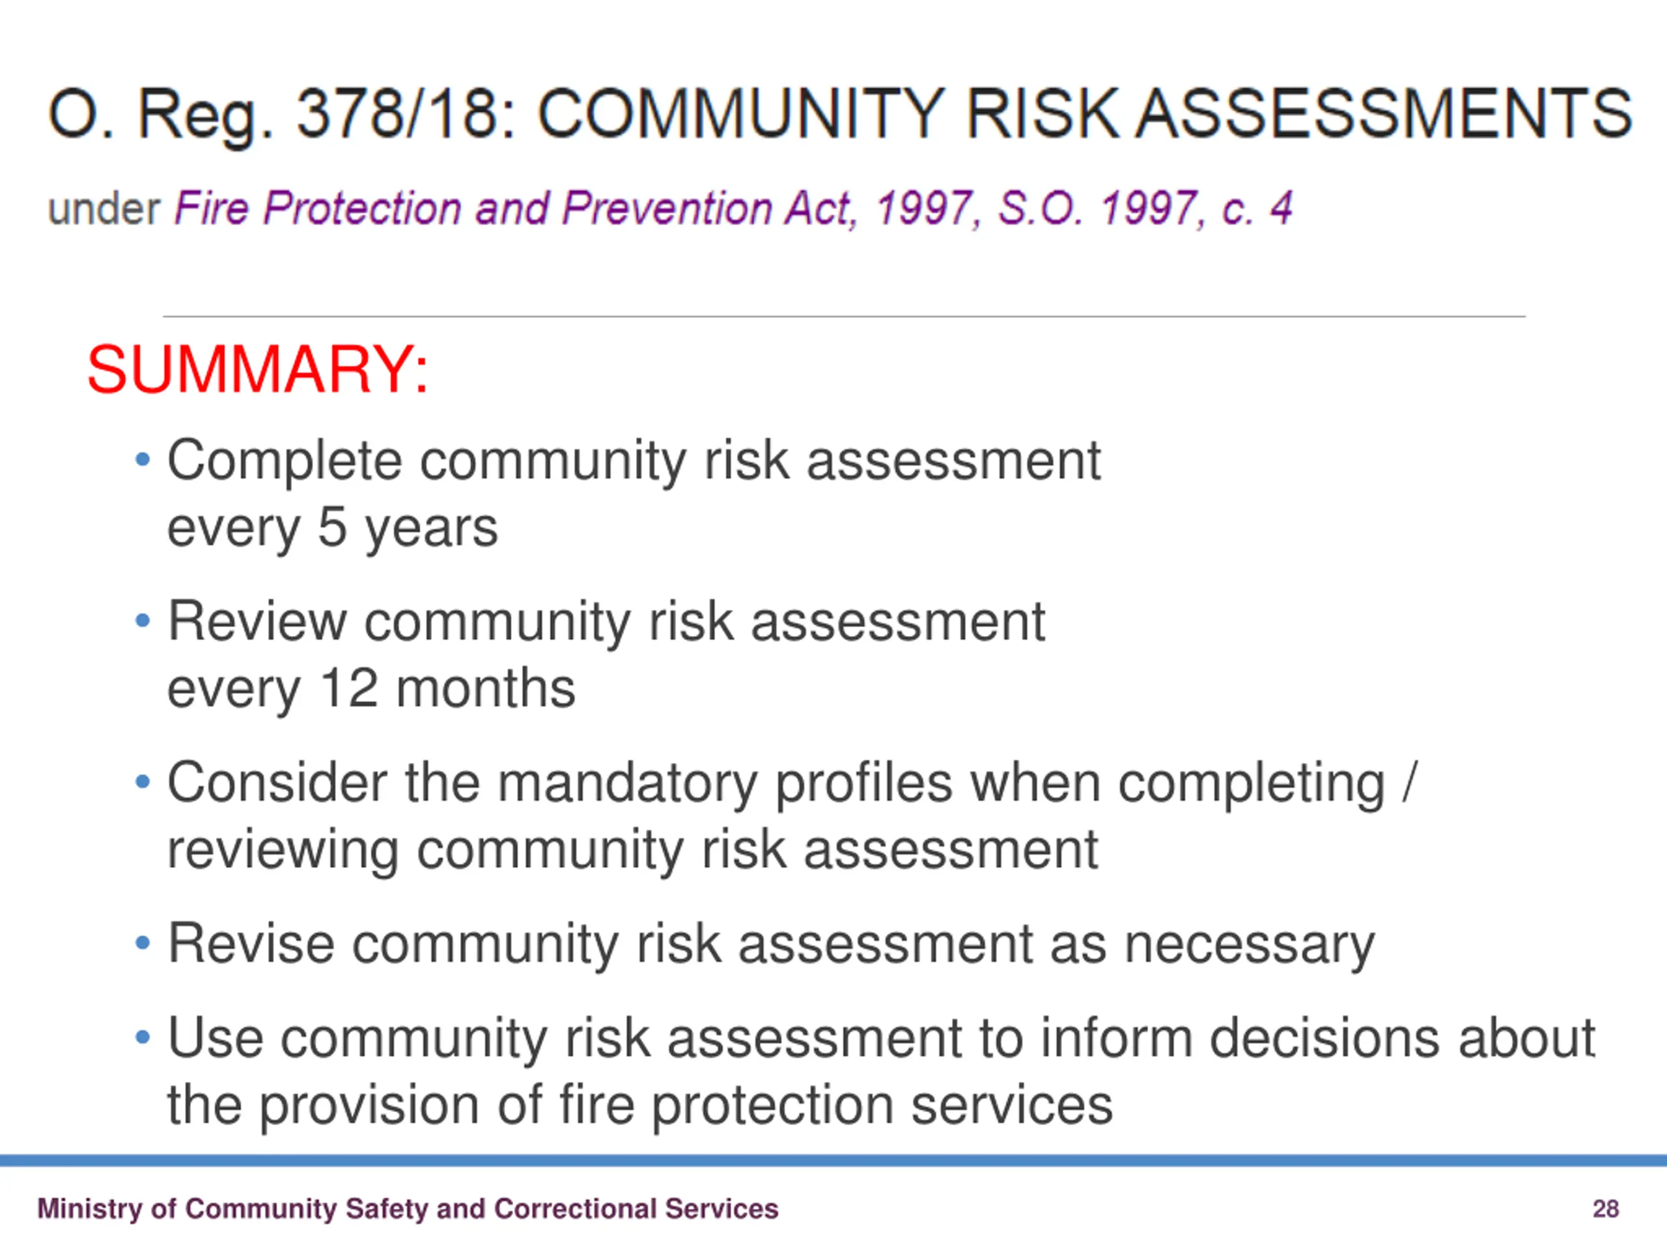
Task: Click the 'every 12 months' line
Action: [371, 689]
